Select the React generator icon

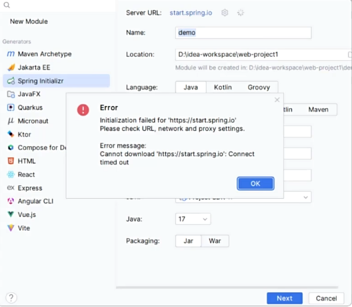[11, 174]
